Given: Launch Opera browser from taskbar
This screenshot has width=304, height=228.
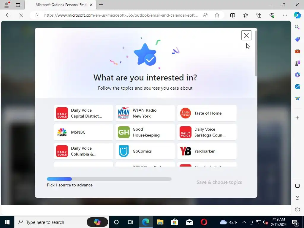Looking at the screenshot, I should tap(204, 222).
